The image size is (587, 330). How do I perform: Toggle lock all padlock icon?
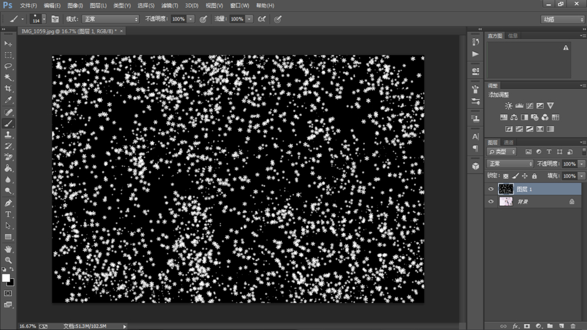[x=534, y=176]
